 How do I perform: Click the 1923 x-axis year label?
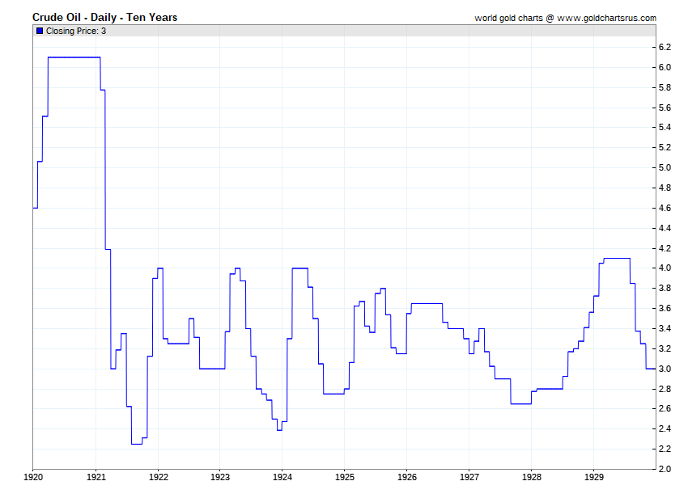click(x=220, y=476)
